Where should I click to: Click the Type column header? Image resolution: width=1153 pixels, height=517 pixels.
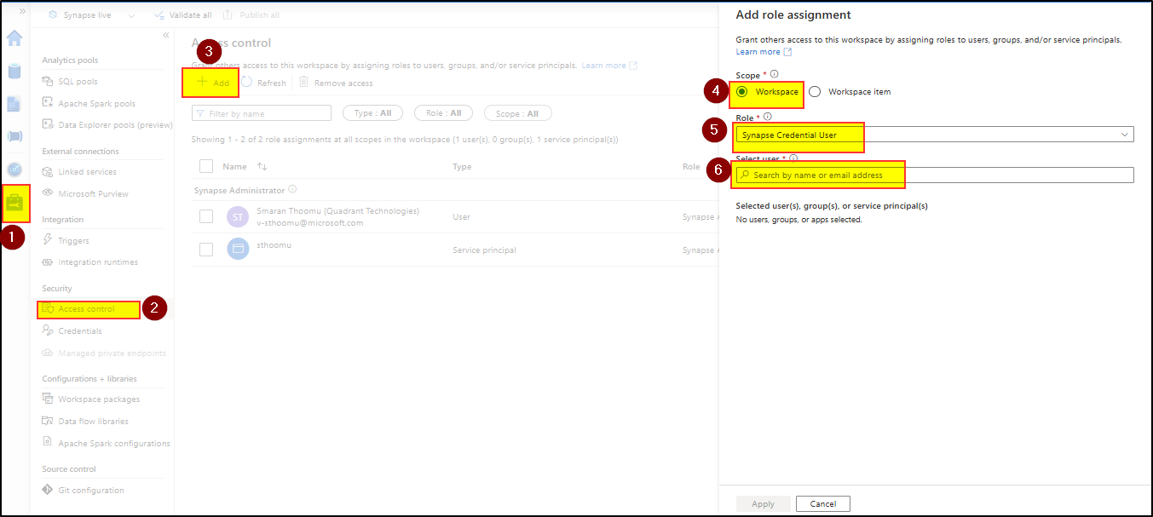tap(462, 167)
